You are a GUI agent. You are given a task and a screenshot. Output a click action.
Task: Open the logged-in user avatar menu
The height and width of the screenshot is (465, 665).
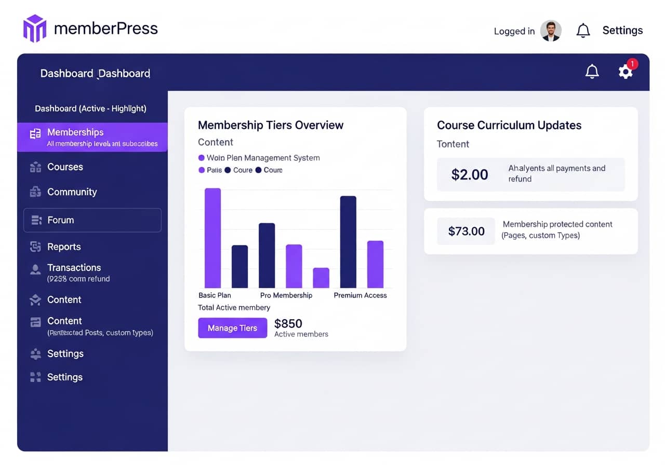point(552,31)
